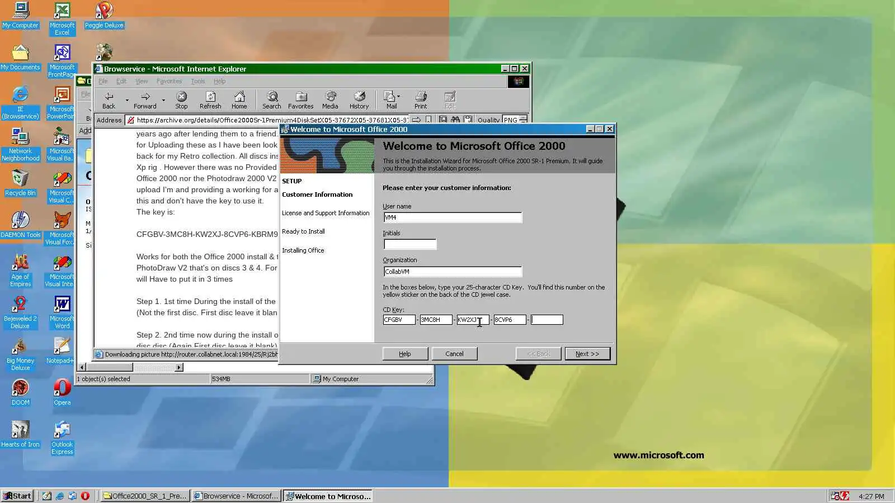Switch to Office2000_SR_1_Pre... taskbar window
This screenshot has width=895, height=503.
(x=144, y=496)
